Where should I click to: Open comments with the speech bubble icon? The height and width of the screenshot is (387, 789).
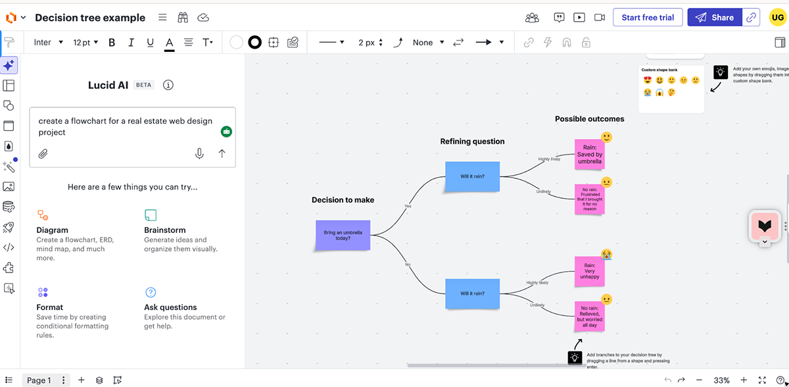pos(559,17)
